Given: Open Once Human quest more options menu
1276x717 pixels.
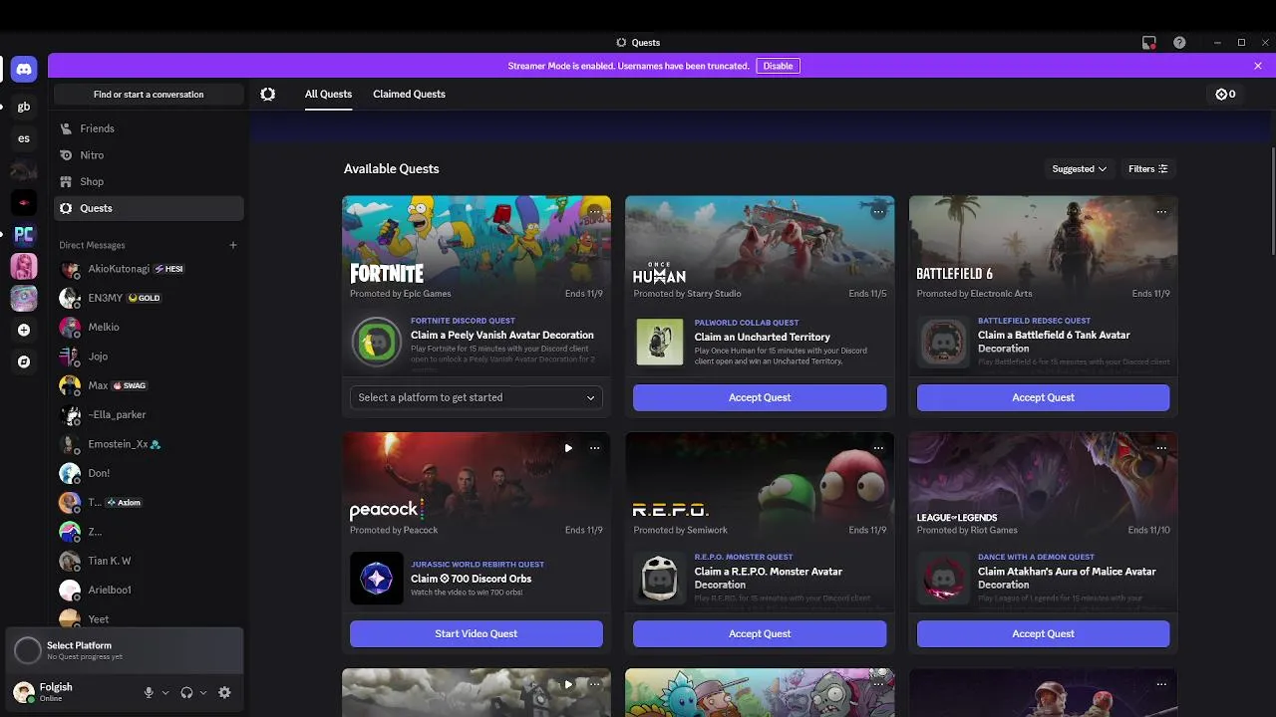Looking at the screenshot, I should [878, 211].
